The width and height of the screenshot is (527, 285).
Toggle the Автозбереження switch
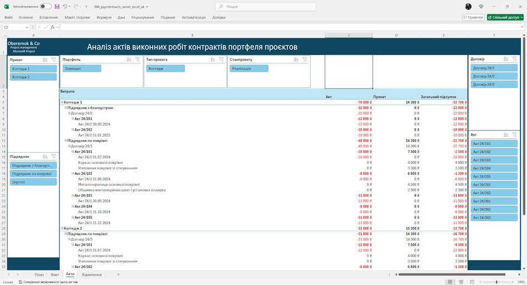(x=45, y=7)
